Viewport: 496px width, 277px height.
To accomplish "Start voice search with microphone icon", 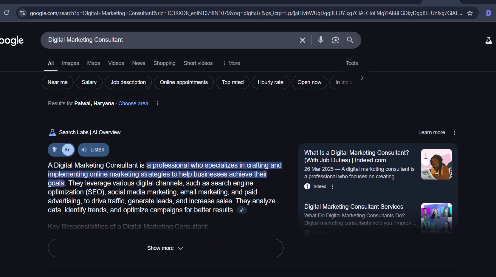I will (x=320, y=40).
